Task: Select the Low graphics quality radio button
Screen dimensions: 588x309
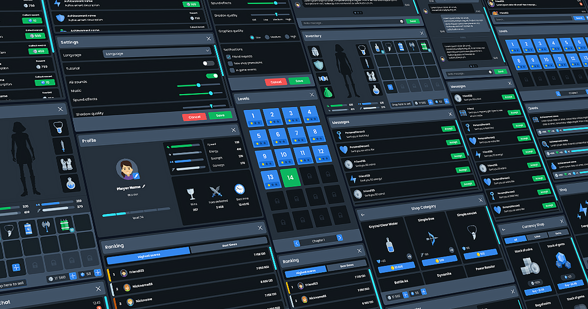Action: (252, 37)
